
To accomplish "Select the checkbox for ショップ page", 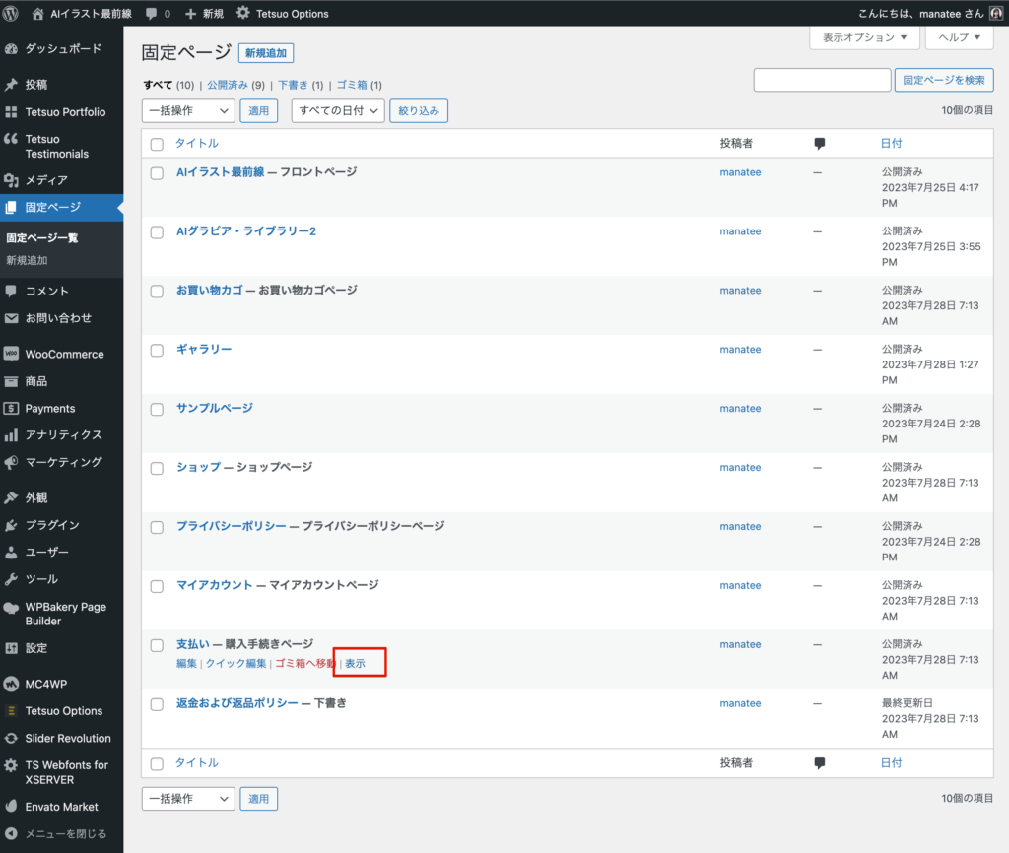I will [x=157, y=468].
